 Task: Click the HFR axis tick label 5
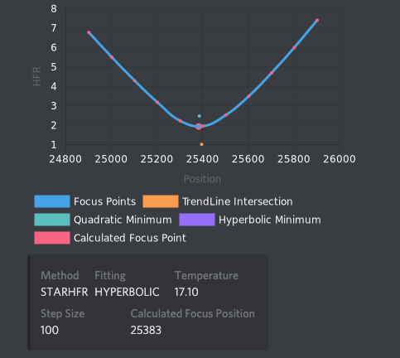(x=54, y=67)
